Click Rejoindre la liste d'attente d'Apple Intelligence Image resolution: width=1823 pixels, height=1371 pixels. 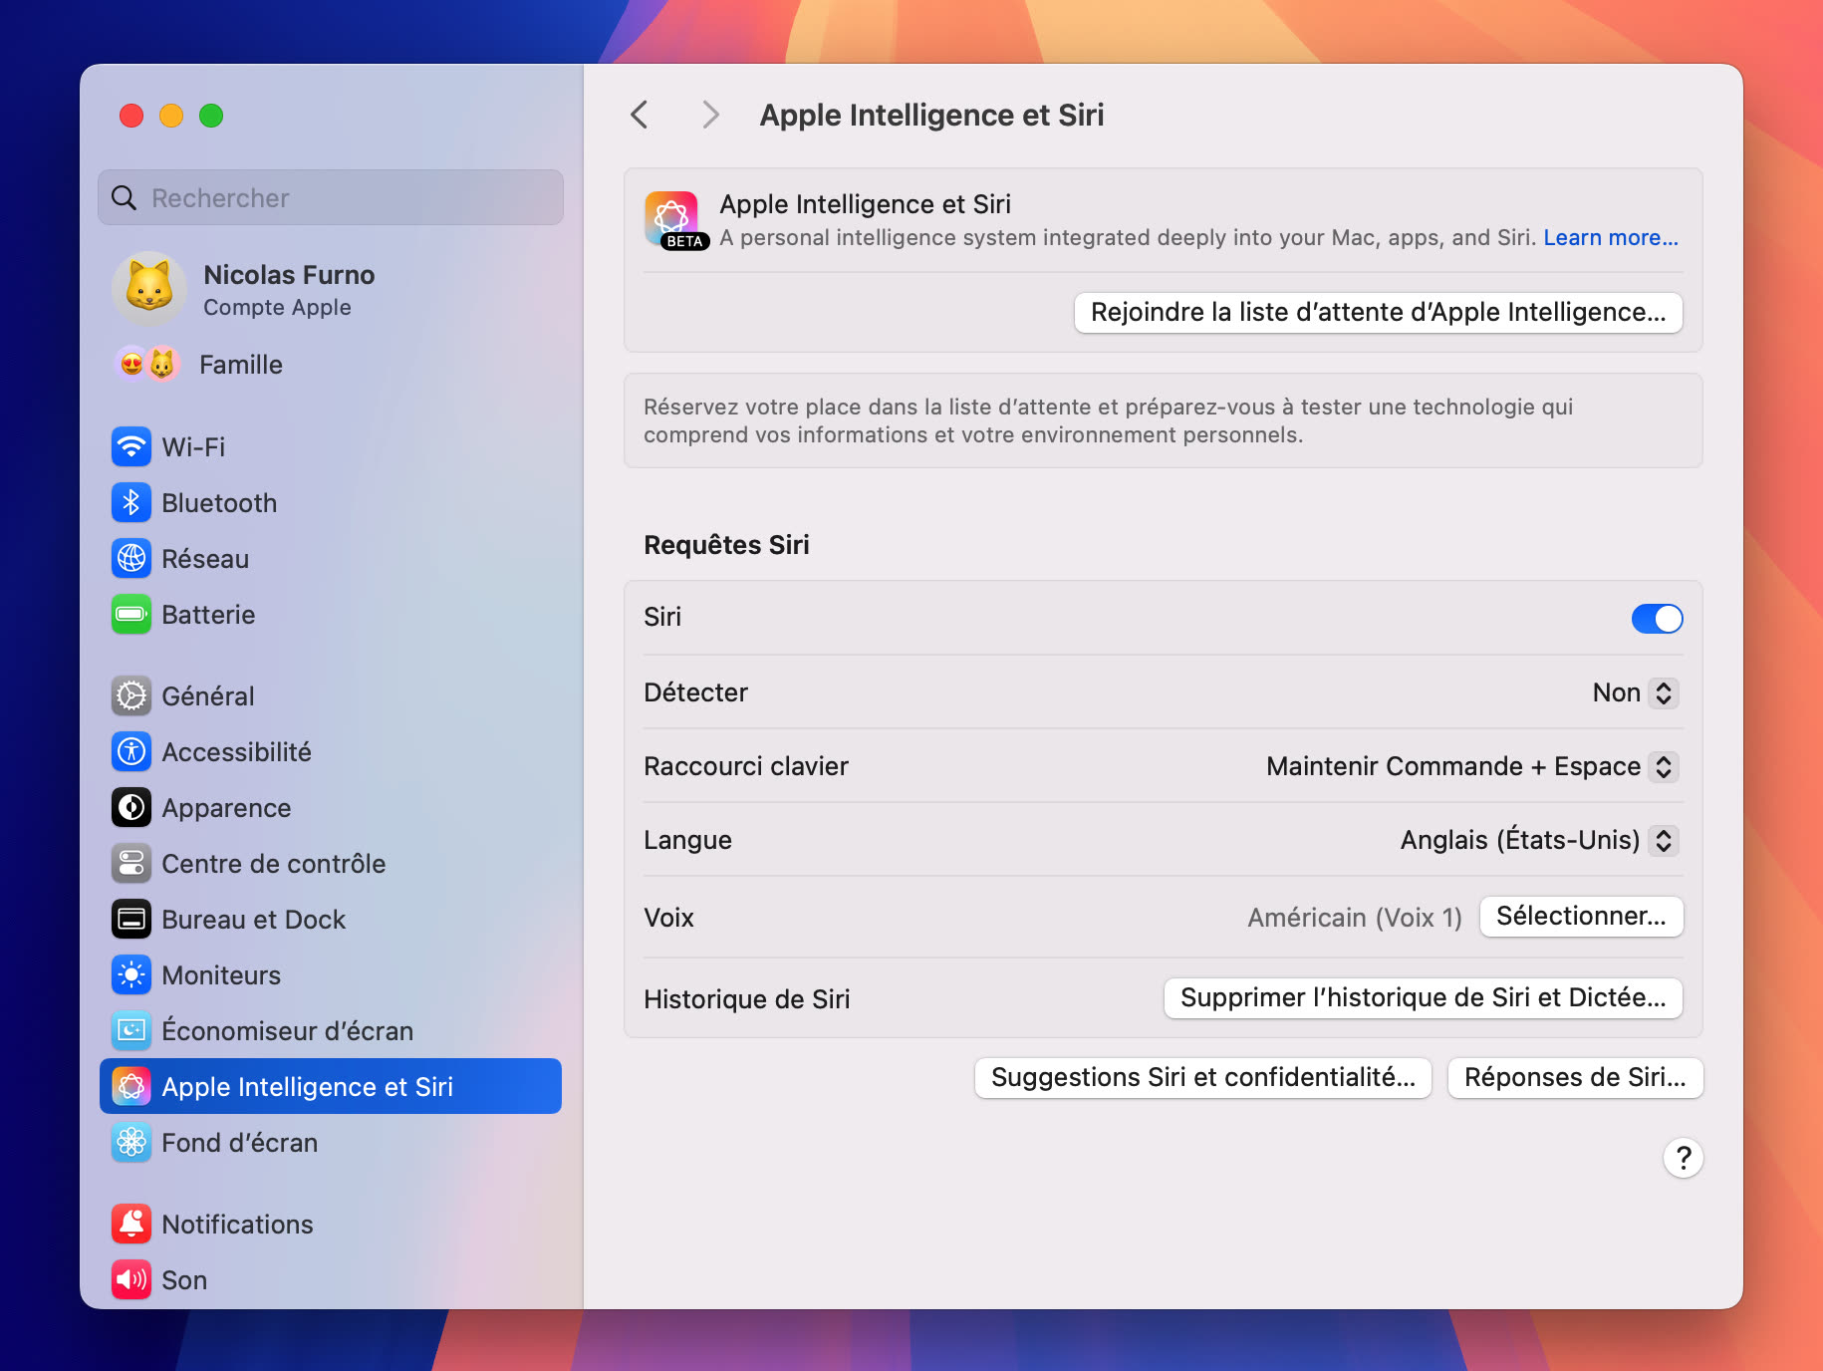(1377, 312)
